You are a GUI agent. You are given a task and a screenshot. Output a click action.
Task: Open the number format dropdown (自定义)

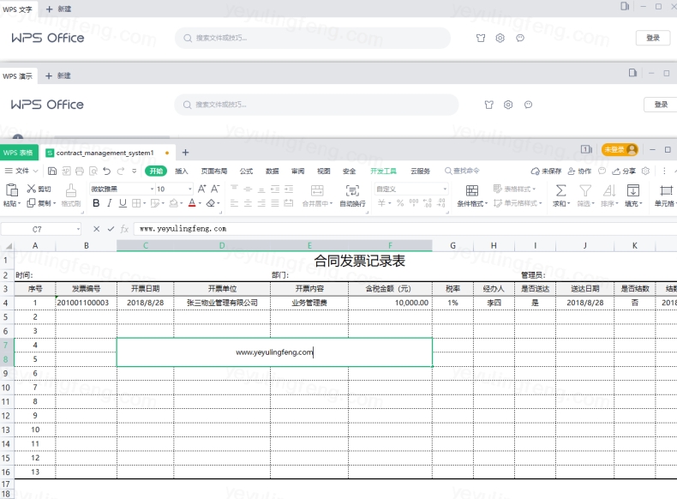tap(445, 189)
